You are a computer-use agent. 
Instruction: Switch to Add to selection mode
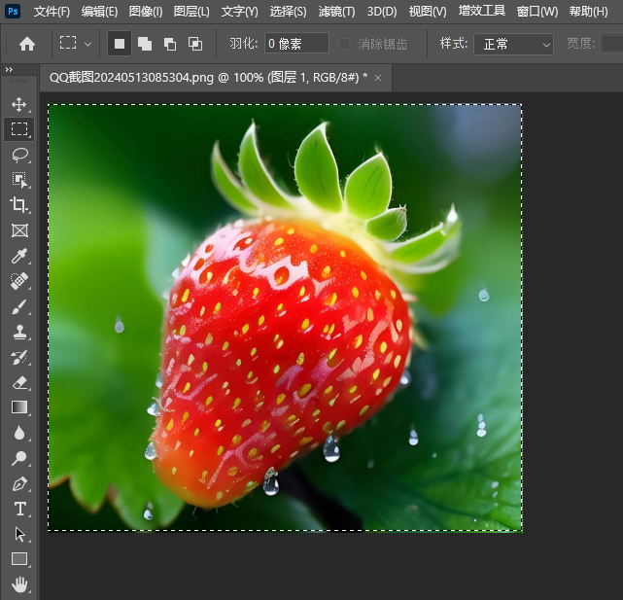pos(145,44)
